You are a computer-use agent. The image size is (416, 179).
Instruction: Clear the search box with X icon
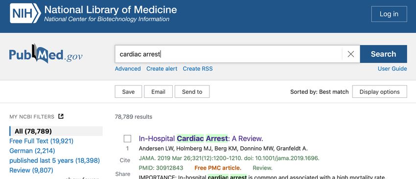[x=351, y=54]
